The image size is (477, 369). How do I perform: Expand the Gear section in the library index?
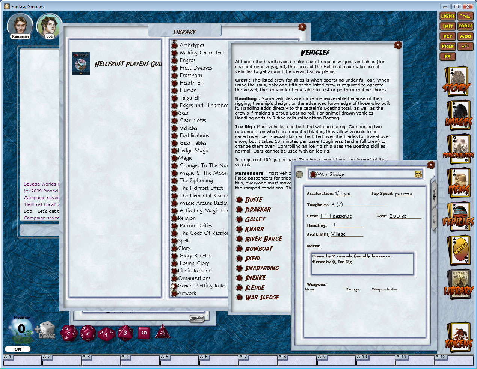click(174, 113)
